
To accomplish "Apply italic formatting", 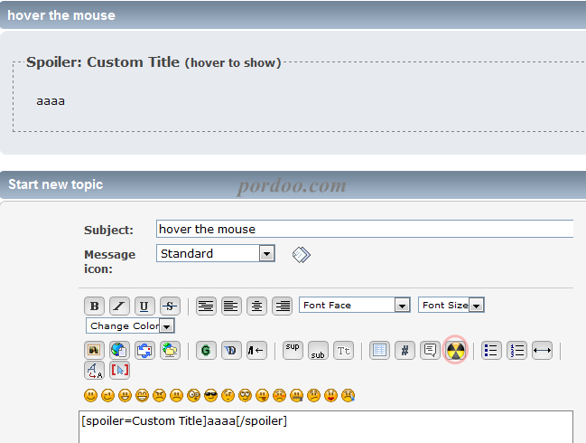I will (x=119, y=306).
